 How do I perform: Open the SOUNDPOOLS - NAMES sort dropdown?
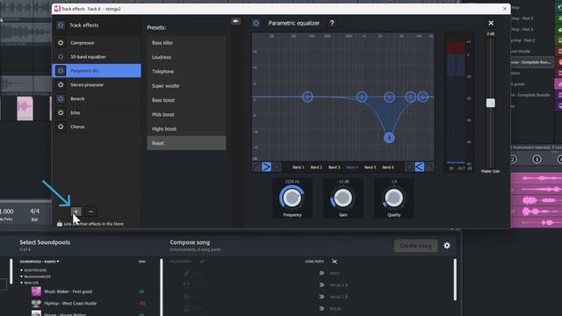pyautogui.click(x=40, y=262)
